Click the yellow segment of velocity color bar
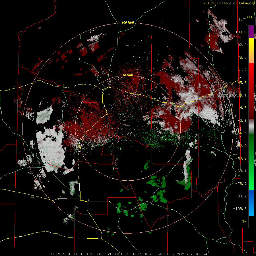Viewport: 256px width, 256px height. 251,51
